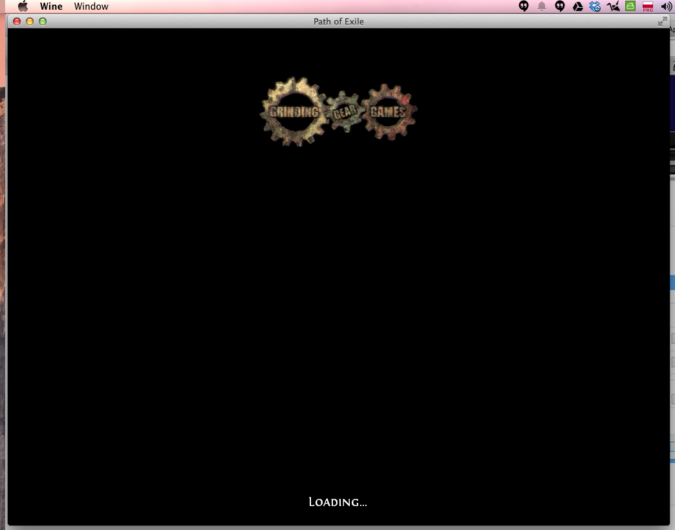
Task: Enter fullscreen for Path of Exile window
Action: (x=663, y=21)
